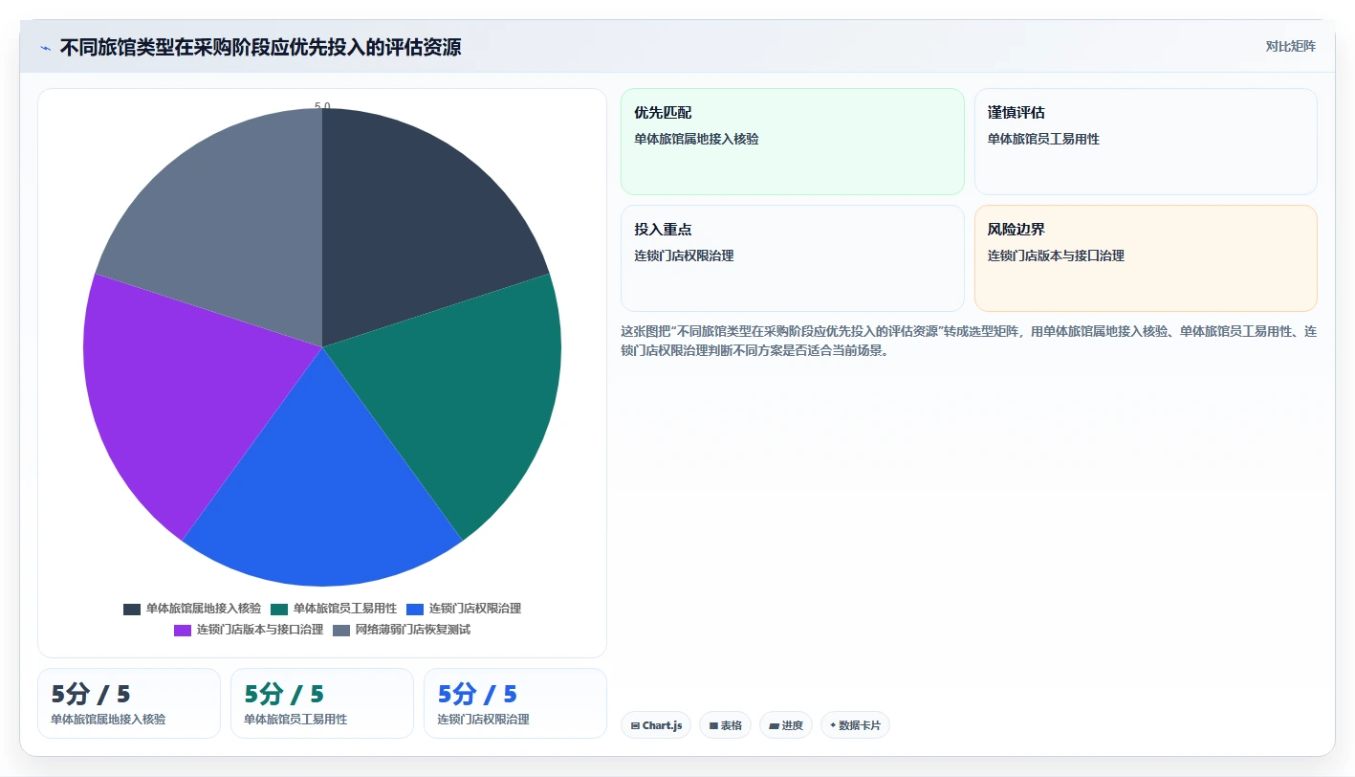Open the 5分 / 5 card for 连锁门店权限治理
Screen dimensions: 1355x777
click(x=515, y=703)
